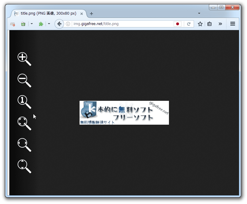Click the green basket extension icon
Viewport: 247px width, 204px height.
coord(23,24)
